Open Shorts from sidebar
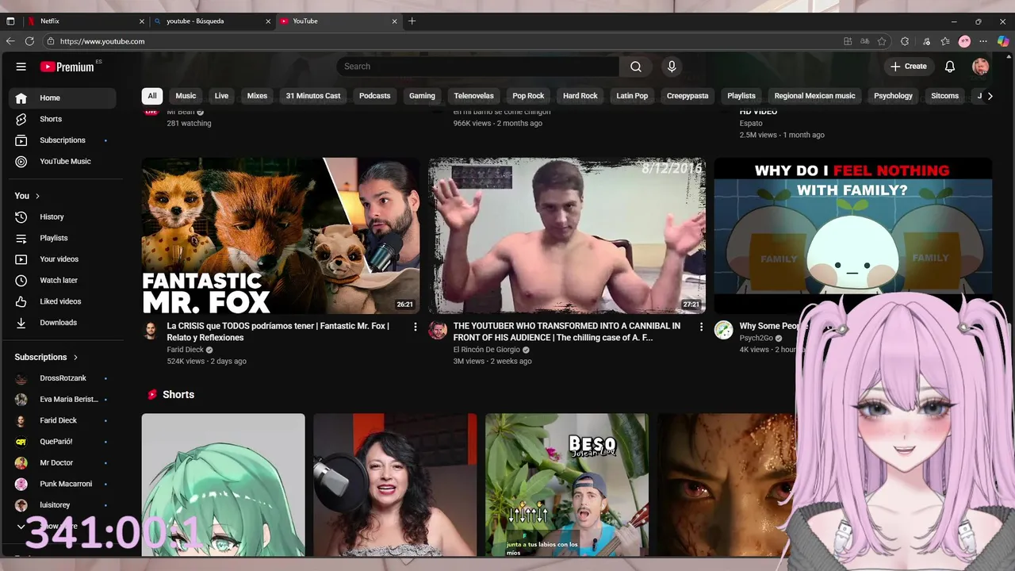The height and width of the screenshot is (571, 1015). point(63,119)
